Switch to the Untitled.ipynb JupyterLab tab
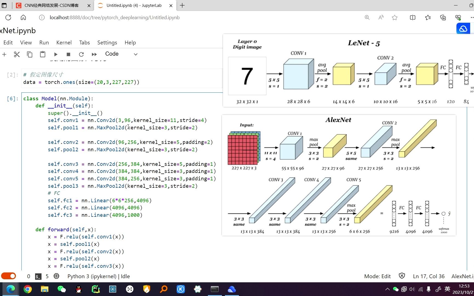Viewport: 474px width, 296px height. point(134,5)
